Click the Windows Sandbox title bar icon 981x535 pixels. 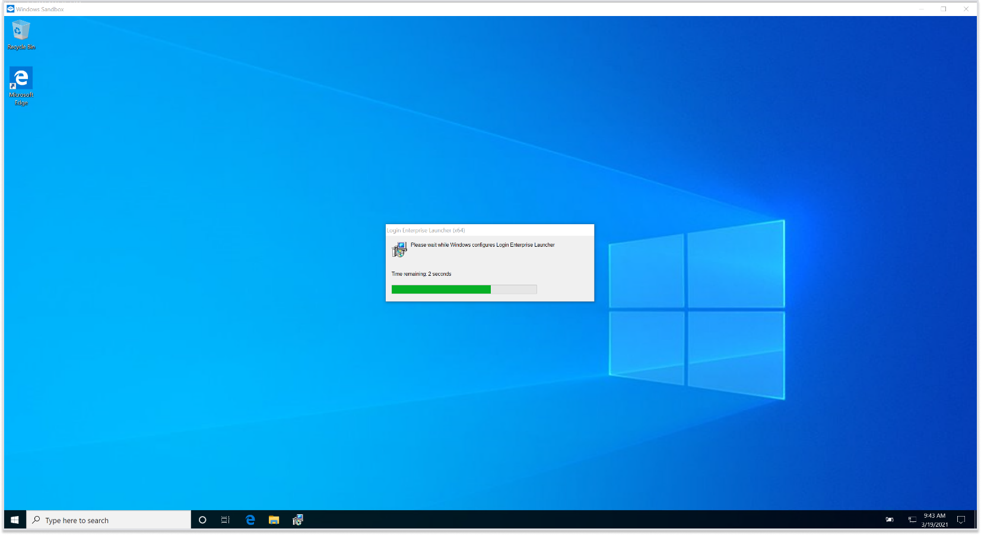(10, 9)
